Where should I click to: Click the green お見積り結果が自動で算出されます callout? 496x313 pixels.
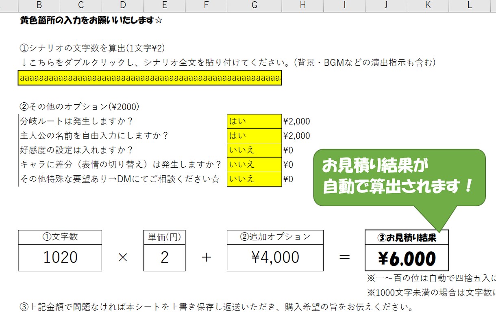[399, 177]
